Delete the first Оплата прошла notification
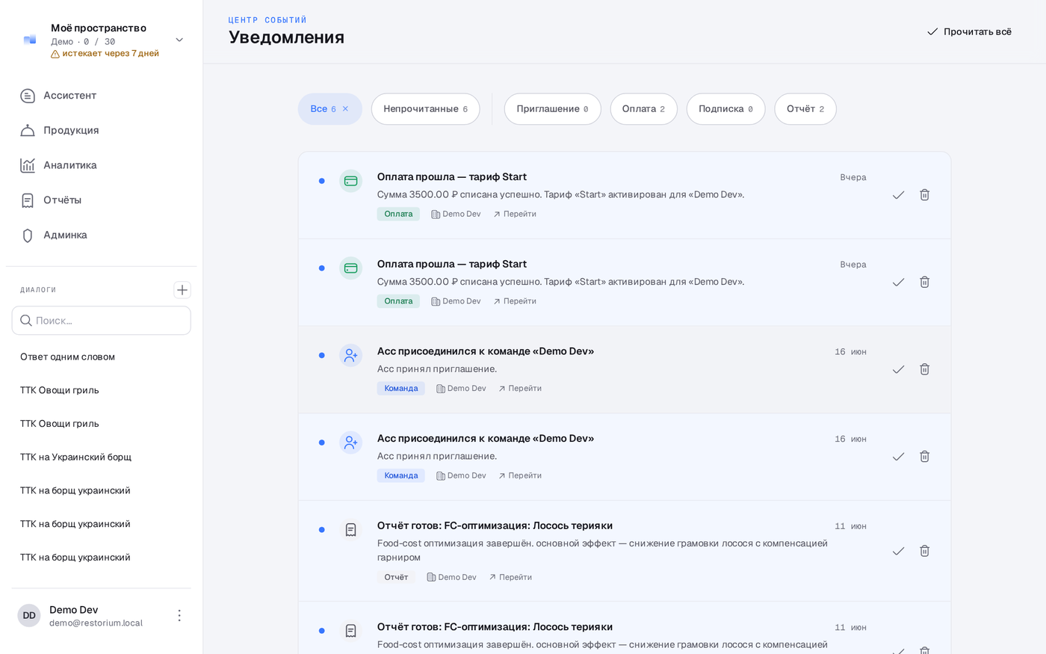The height and width of the screenshot is (654, 1046). tap(924, 194)
